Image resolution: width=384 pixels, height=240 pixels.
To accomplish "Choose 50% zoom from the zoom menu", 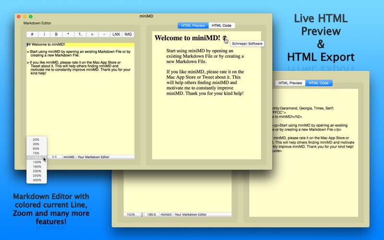I will [36, 149].
